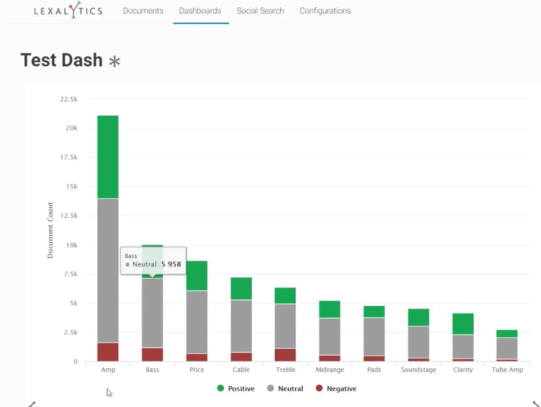This screenshot has width=541, height=407.
Task: Click the green Positive segment of Amp bar
Action: coord(108,157)
